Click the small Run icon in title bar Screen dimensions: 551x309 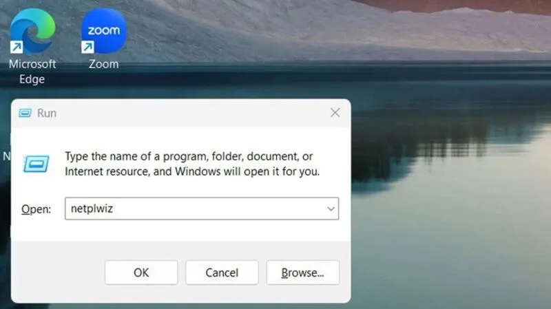[25, 113]
